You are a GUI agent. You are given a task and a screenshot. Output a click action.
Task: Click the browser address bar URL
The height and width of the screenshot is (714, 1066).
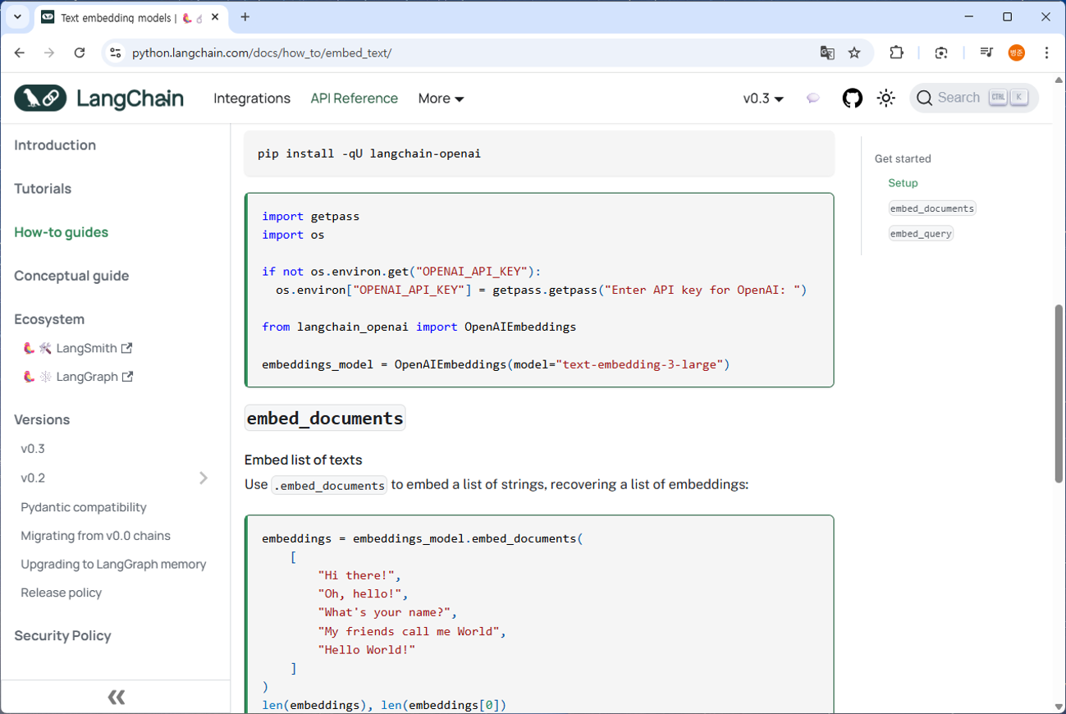click(x=262, y=53)
